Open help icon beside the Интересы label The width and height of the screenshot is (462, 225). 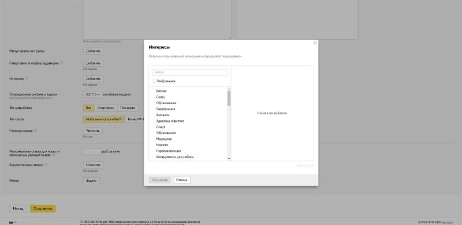tap(27, 78)
